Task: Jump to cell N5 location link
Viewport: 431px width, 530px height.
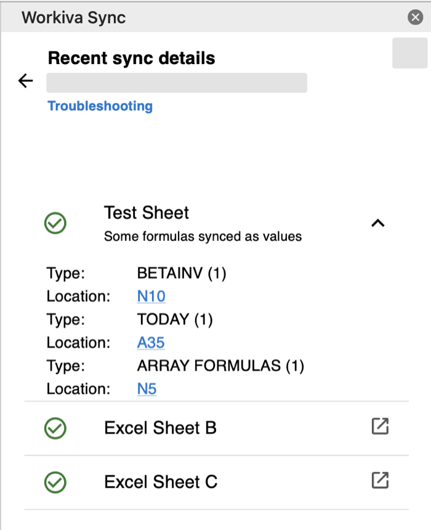Action: click(x=147, y=389)
